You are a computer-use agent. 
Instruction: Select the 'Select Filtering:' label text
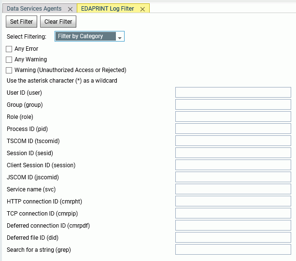tap(27, 36)
